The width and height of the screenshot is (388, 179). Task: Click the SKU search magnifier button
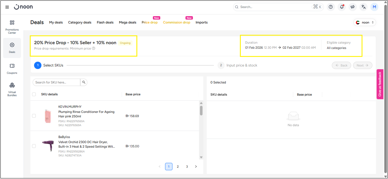[84, 82]
